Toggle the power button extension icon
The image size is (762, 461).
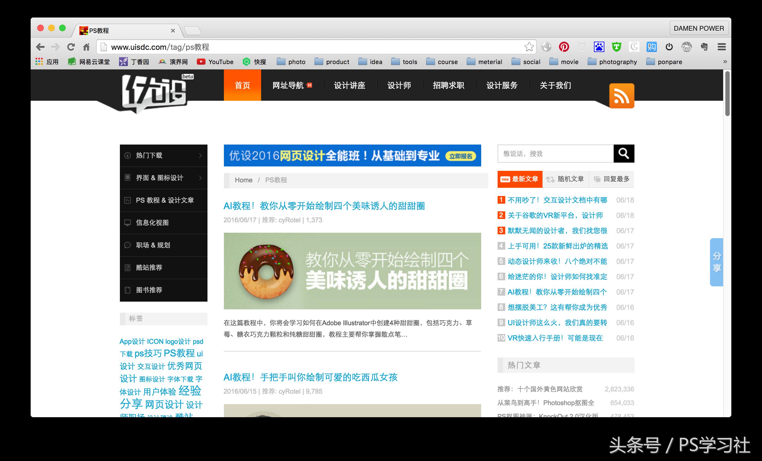click(669, 47)
